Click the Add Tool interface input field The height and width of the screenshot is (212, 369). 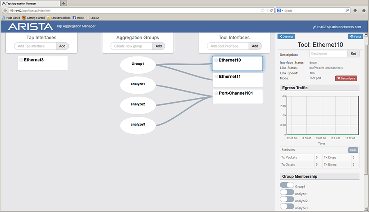pyautogui.click(x=228, y=46)
